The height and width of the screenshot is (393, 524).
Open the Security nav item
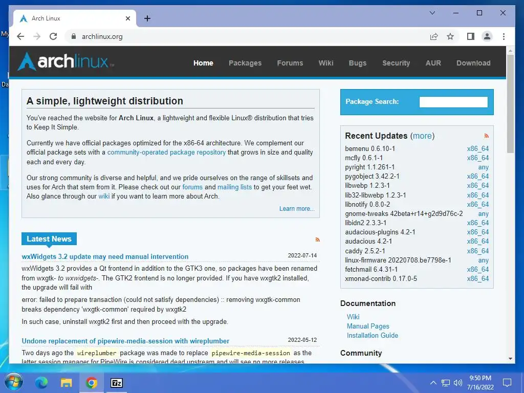pyautogui.click(x=396, y=63)
